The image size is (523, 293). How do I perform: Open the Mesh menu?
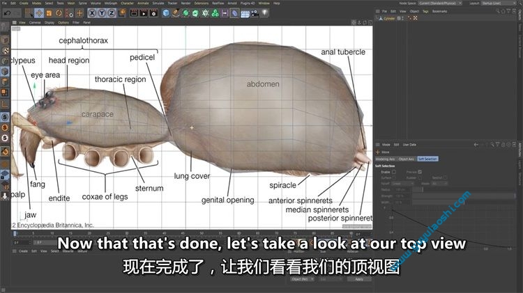[x=71, y=3]
